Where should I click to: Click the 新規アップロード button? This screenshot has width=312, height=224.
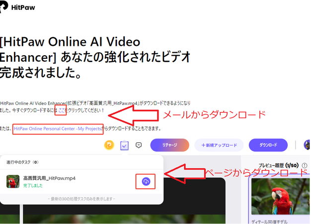[x=219, y=145]
